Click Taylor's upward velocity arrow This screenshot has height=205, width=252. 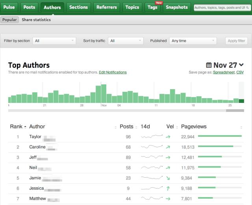click(x=168, y=137)
